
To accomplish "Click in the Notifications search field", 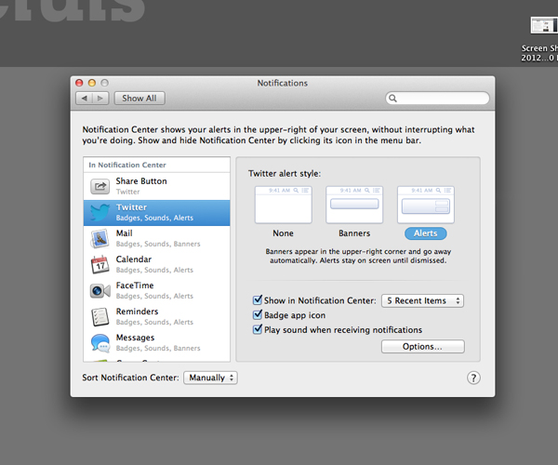I will click(437, 99).
